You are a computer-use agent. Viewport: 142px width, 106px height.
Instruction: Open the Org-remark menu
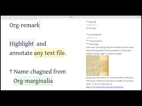tap(30, 19)
